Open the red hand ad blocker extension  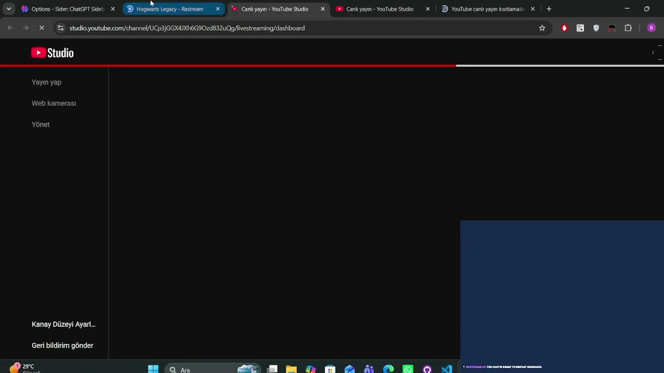click(564, 28)
